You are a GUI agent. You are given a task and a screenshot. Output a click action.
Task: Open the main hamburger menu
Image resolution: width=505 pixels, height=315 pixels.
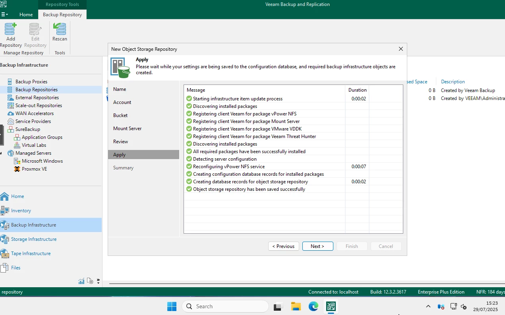[4, 15]
